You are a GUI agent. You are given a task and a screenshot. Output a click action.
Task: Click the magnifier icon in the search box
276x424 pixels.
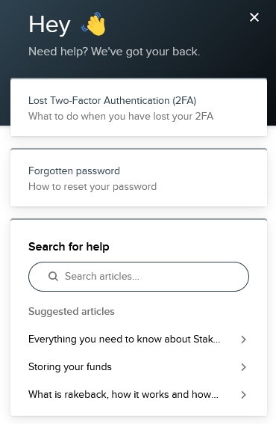pos(53,277)
